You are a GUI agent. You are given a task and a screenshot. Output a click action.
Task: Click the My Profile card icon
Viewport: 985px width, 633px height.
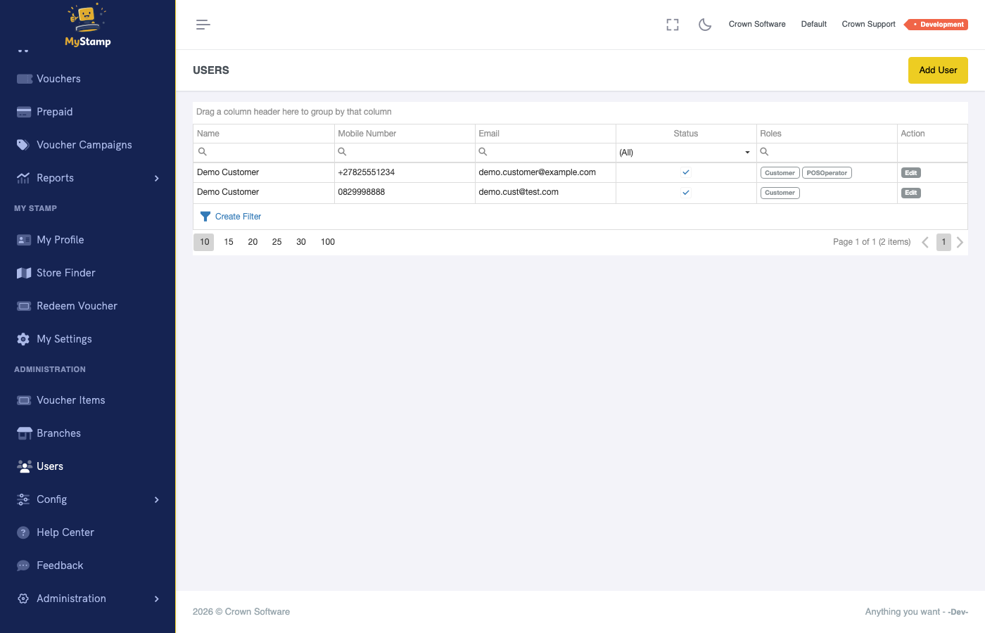24,240
